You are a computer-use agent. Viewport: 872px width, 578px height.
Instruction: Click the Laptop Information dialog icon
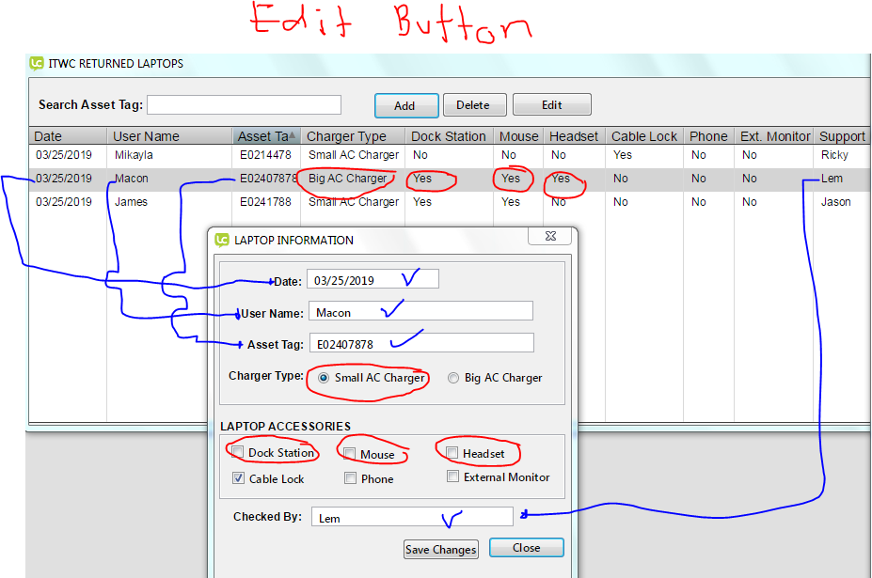click(222, 240)
